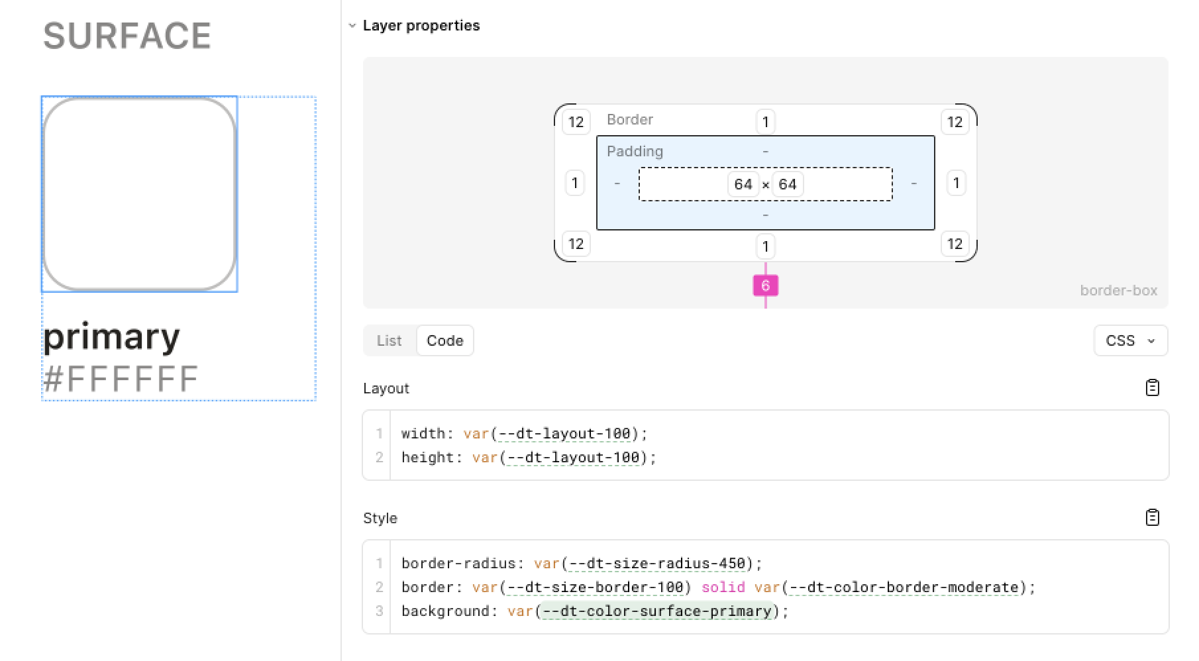Image resolution: width=1199 pixels, height=661 pixels.
Task: Click the bottom-right corner radius 12 value
Action: (x=955, y=244)
